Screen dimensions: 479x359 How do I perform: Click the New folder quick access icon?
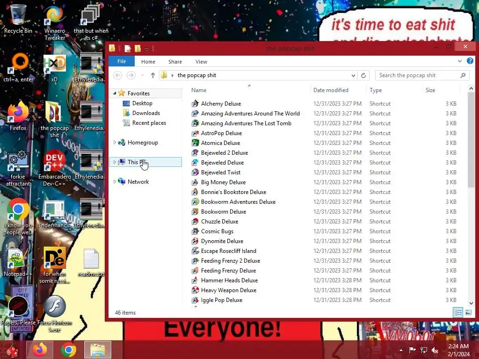tap(138, 49)
